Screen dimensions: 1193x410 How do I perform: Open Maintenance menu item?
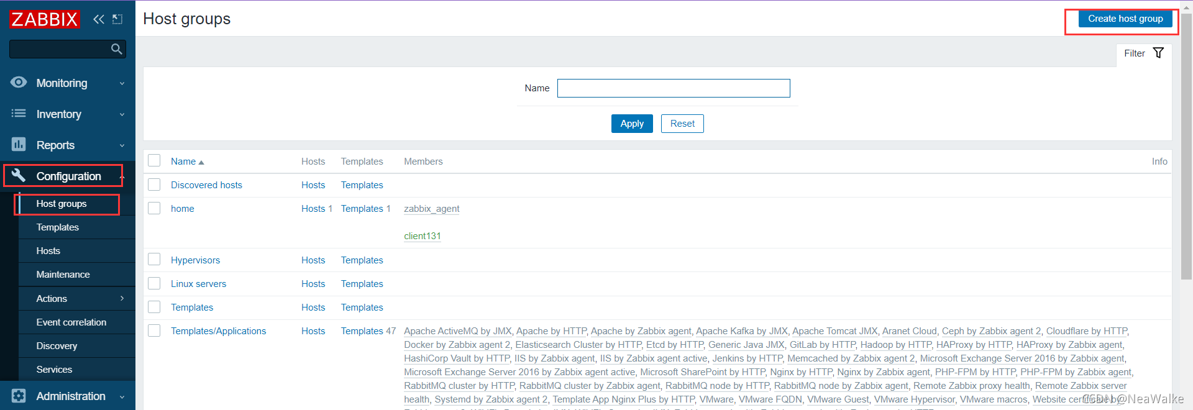coord(63,275)
